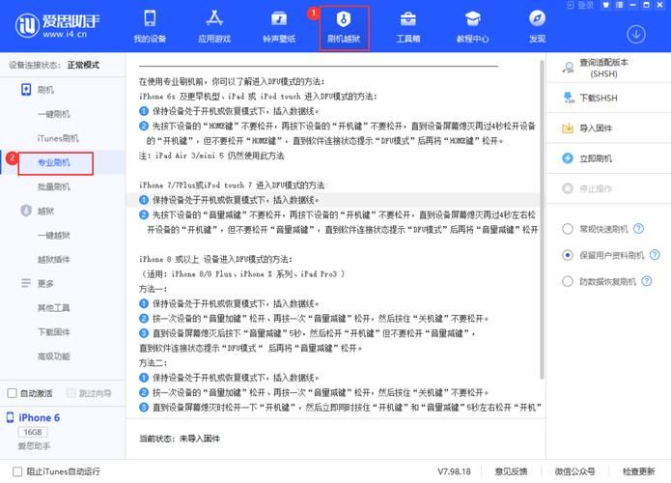Select 批量刷机 in sidebar

pyautogui.click(x=54, y=186)
